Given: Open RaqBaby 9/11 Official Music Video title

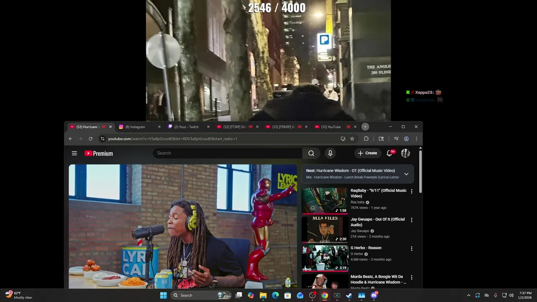Looking at the screenshot, I should (x=378, y=193).
